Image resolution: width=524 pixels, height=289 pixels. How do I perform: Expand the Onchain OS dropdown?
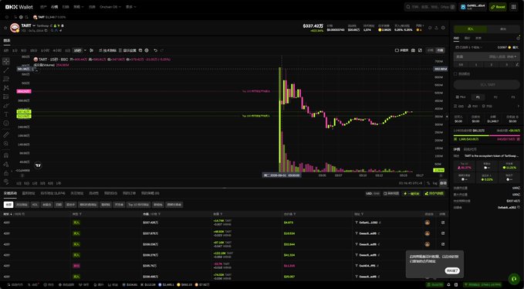point(110,7)
